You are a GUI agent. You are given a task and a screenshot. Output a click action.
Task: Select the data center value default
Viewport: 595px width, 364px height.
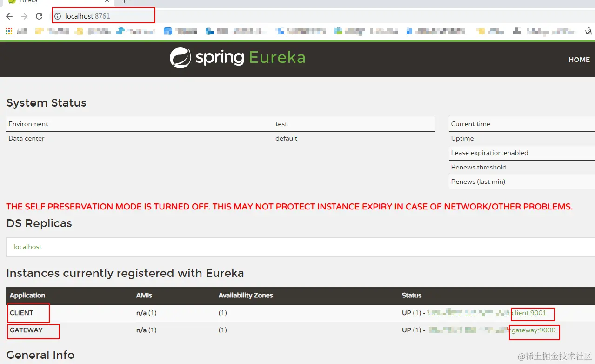click(286, 138)
